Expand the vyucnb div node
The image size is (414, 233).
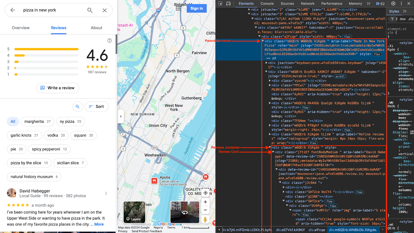point(270,81)
